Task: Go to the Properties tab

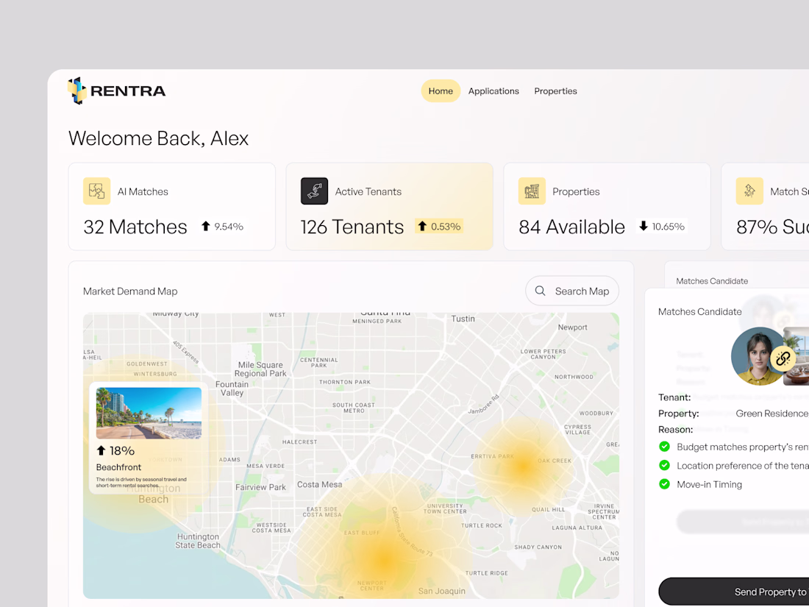Action: 556,90
